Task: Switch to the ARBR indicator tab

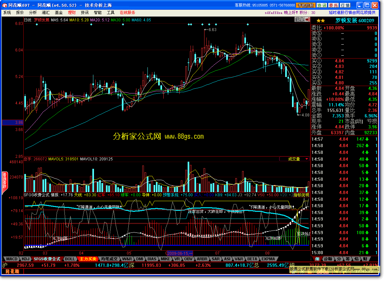Action: coord(202,259)
